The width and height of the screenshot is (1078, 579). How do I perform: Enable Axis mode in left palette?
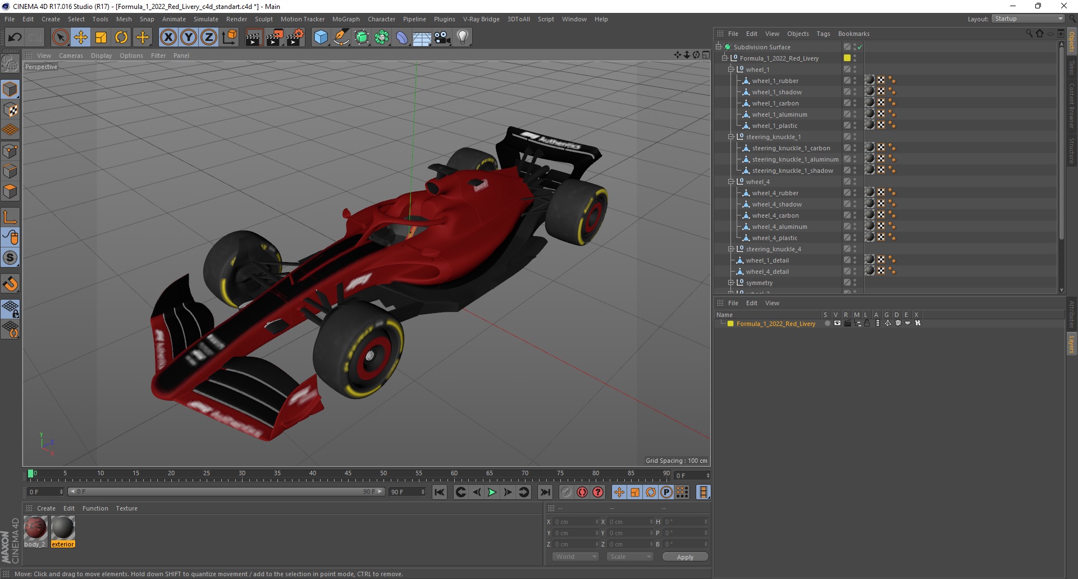pos(10,217)
